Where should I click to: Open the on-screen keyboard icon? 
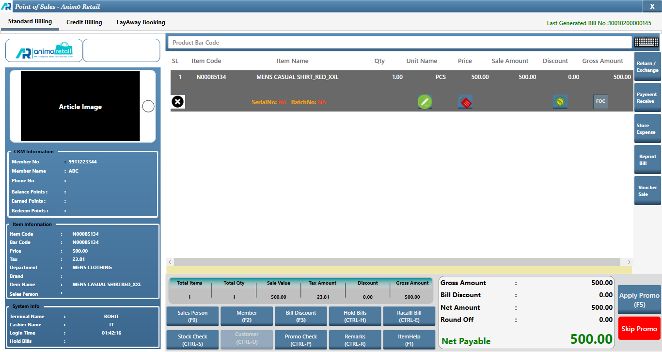tap(646, 43)
